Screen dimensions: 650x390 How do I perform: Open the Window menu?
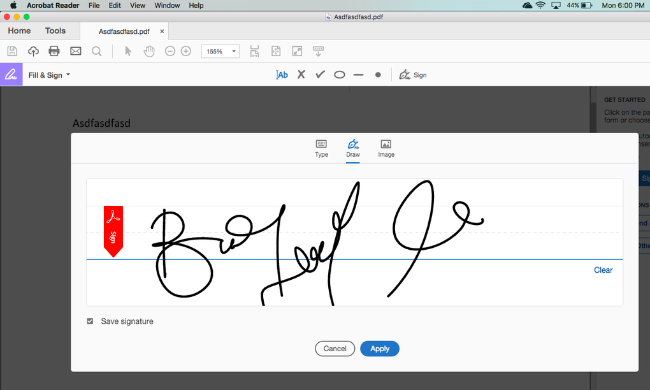(x=167, y=5)
